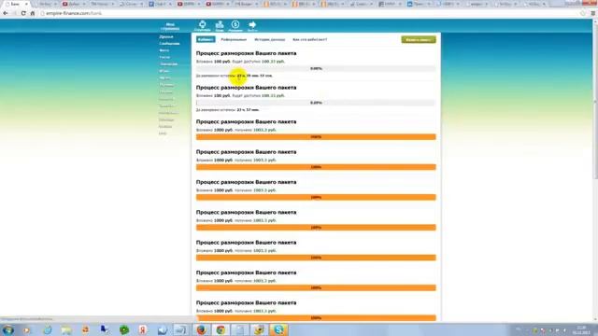Open Друзья in the left sidebar
Viewport: 598px width, 336px height.
166,37
